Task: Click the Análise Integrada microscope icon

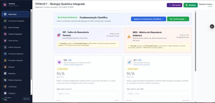Action: [x=5, y=47]
